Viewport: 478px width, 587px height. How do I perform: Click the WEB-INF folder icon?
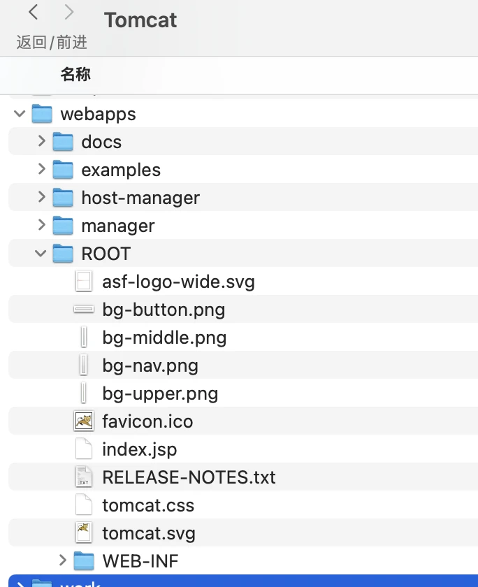84,560
